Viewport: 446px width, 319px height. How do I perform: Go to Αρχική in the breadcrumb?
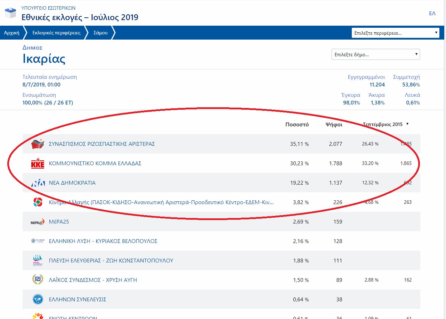[11, 33]
